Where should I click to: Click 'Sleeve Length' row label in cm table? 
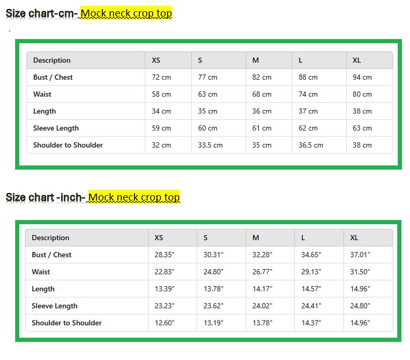pos(56,128)
